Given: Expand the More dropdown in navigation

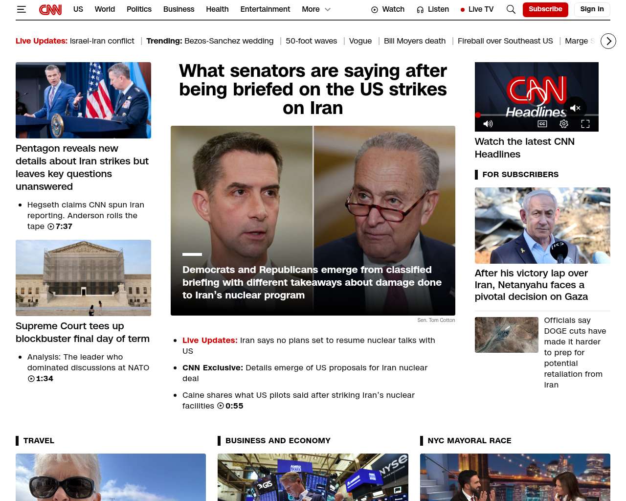Looking at the screenshot, I should pos(316,9).
